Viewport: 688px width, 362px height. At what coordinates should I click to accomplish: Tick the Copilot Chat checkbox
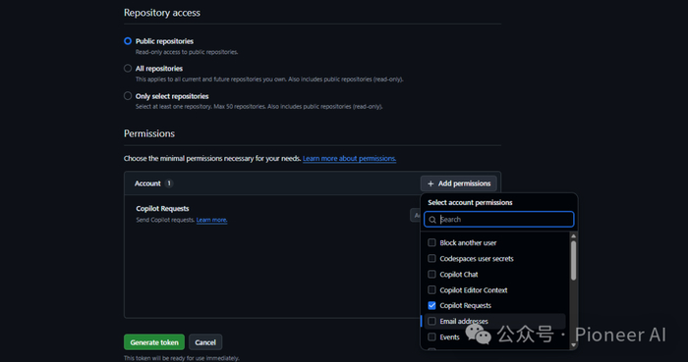431,274
